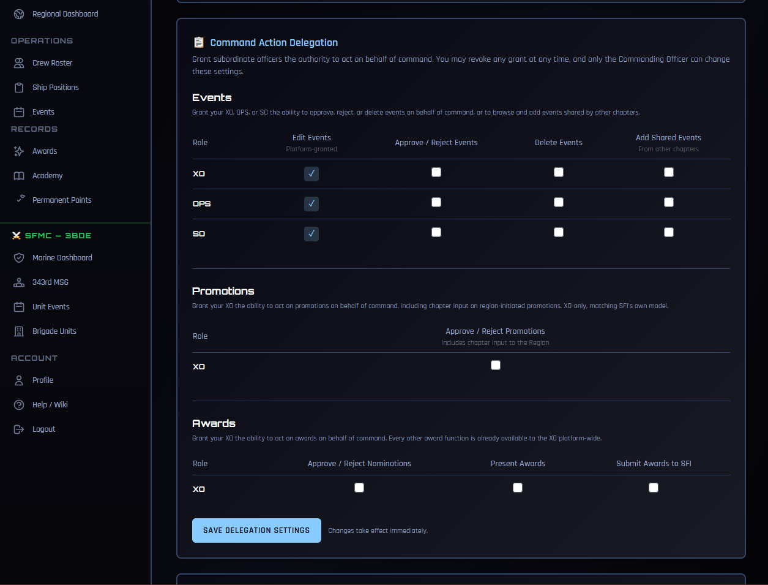Click the Crew Roster people icon
This screenshot has height=585, width=768.
pos(19,63)
